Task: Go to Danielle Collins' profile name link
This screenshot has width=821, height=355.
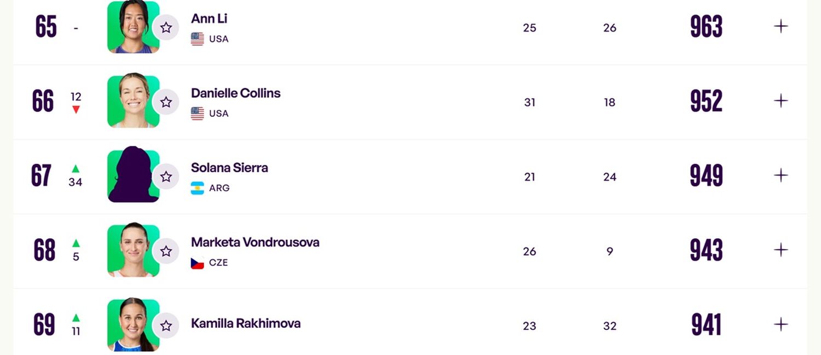Action: 236,93
